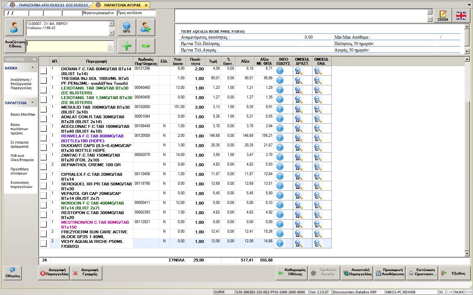Tick the checkbox for TRESIBA INJ.SOL row

43,81
